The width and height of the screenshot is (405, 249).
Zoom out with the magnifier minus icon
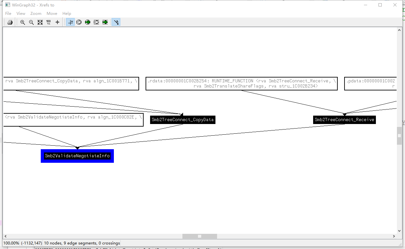pos(31,22)
